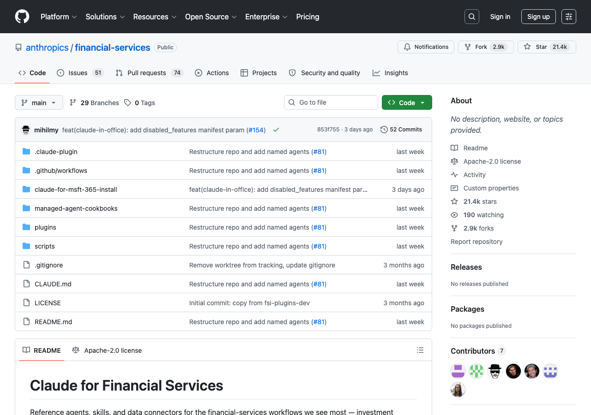
Task: Open the search magnifier button
Action: [472, 17]
